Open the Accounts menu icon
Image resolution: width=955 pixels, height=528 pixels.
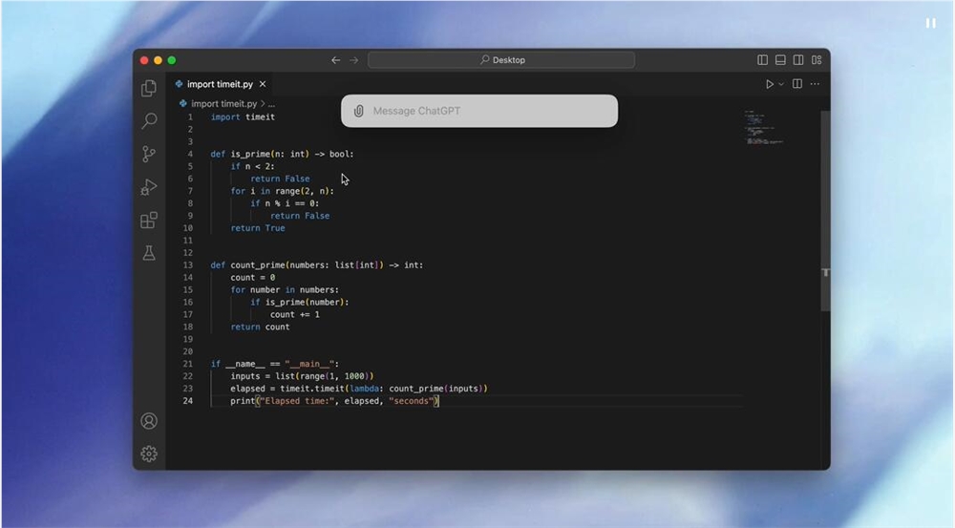point(149,421)
